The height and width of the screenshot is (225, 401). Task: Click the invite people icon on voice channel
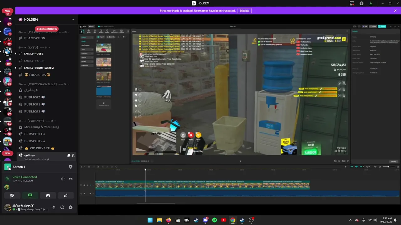click(x=73, y=155)
